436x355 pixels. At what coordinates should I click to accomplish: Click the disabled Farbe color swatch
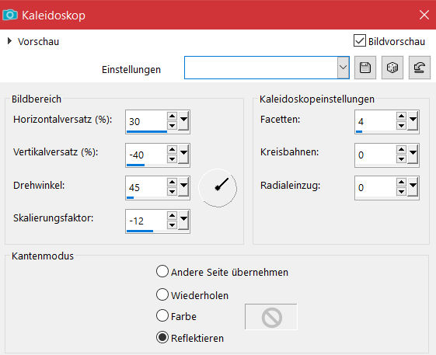[x=271, y=317]
